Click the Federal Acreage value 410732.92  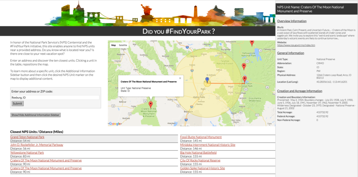322,116
